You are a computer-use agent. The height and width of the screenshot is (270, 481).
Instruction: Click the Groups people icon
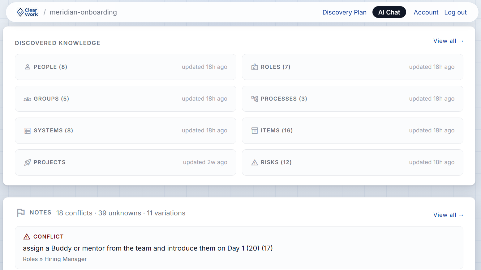(x=28, y=99)
